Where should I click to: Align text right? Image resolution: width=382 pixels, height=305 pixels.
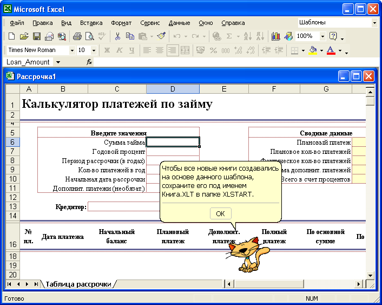coord(173,50)
